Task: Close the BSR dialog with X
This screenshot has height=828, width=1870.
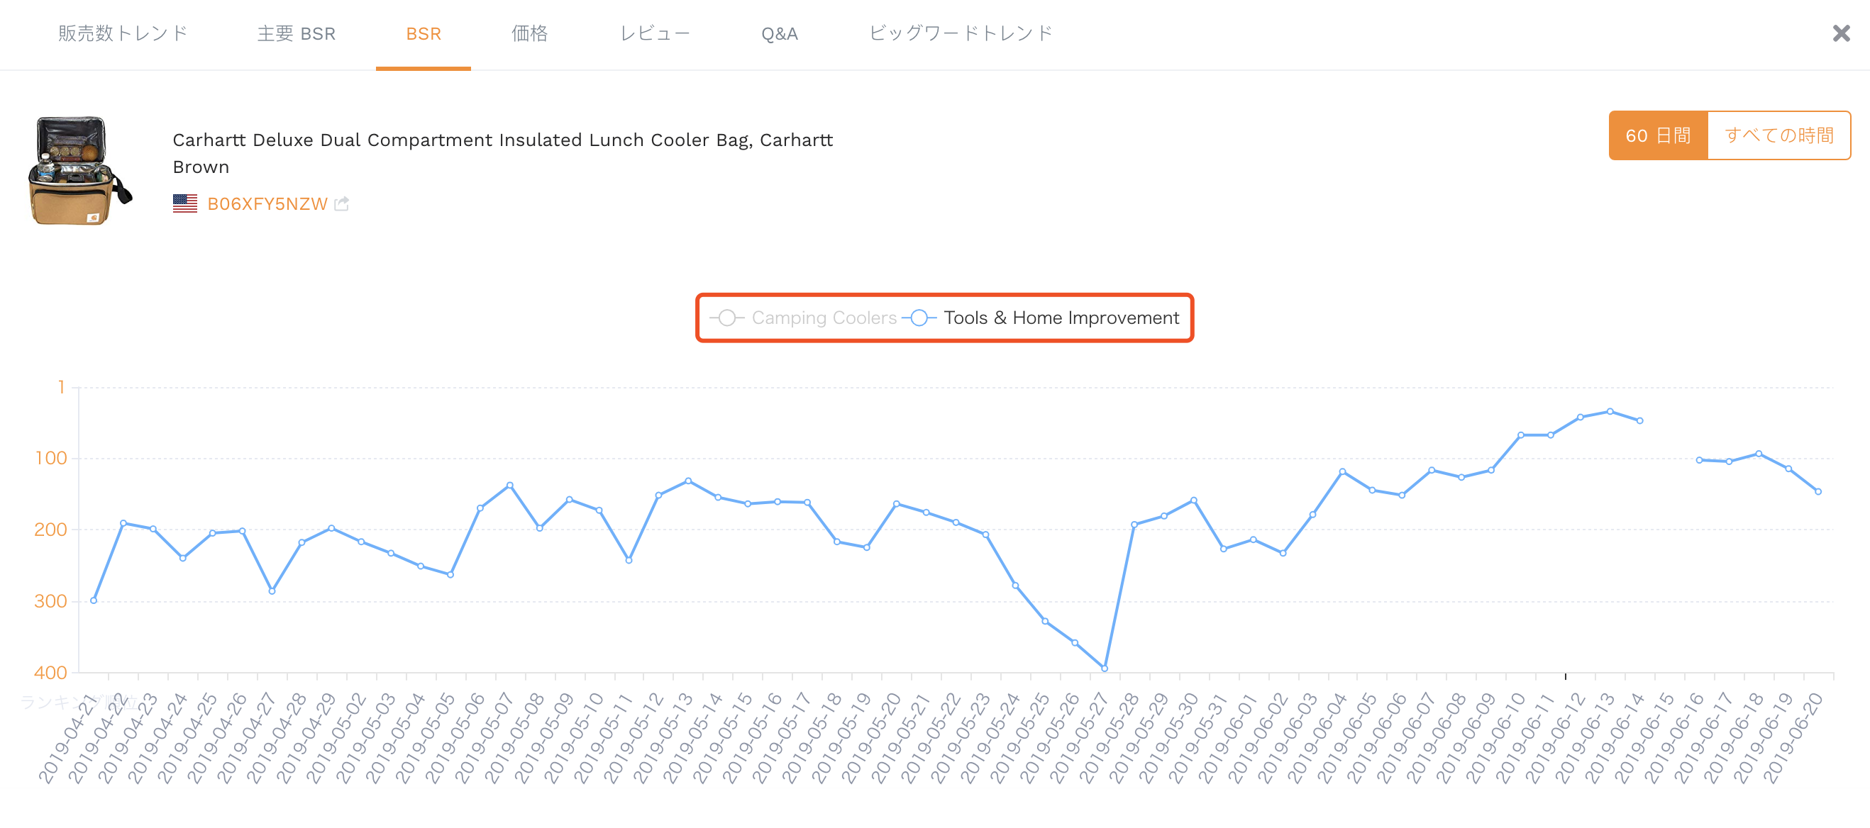Action: 1840,33
